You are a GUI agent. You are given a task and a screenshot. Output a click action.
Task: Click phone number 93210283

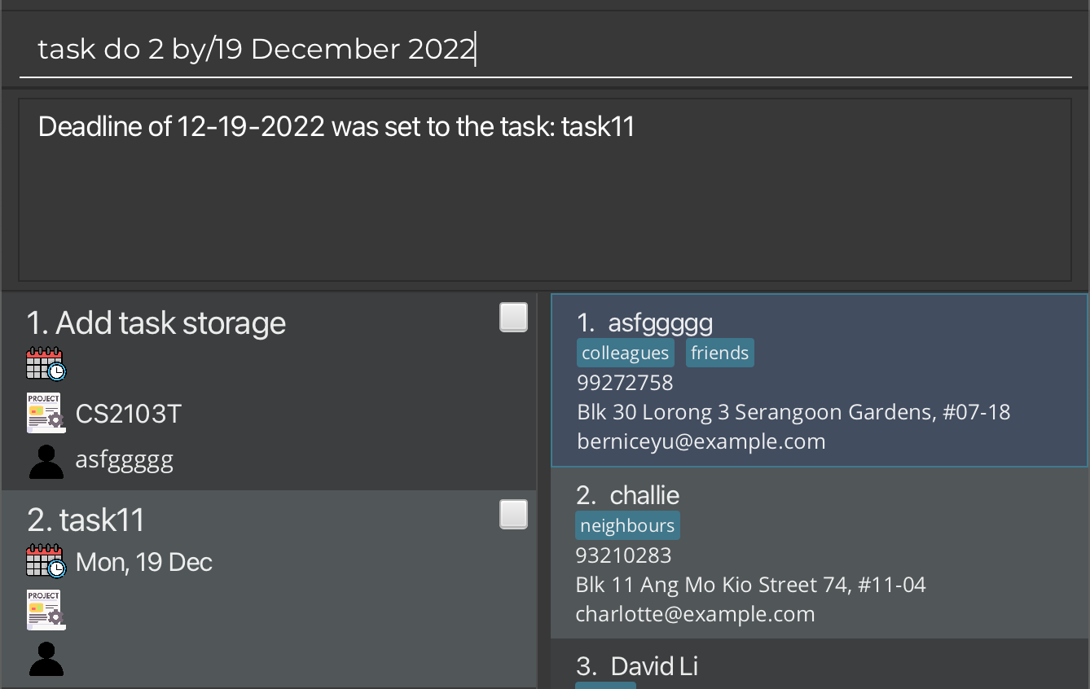pyautogui.click(x=623, y=555)
